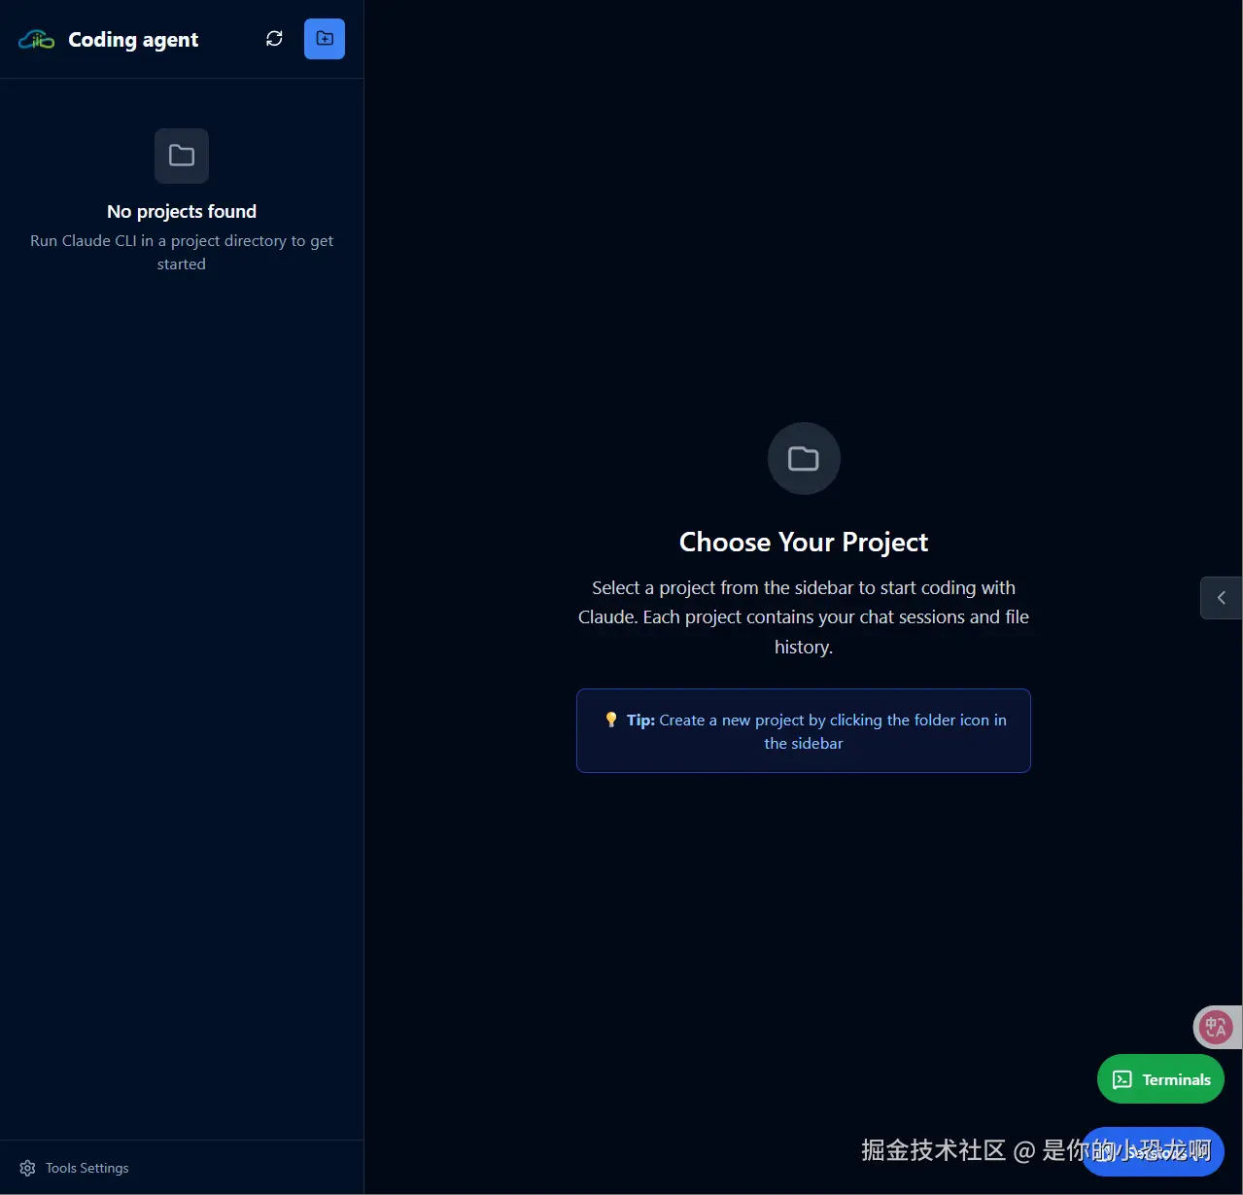Screen dimensions: 1243x1195
Task: Click the 'Coding agent' title text
Action: pyautogui.click(x=133, y=40)
